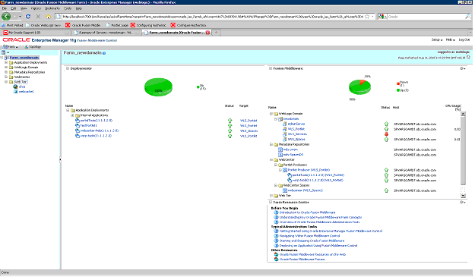Open the AdminServer link
Image resolution: width=475 pixels, height=277 pixels.
coord(296,124)
